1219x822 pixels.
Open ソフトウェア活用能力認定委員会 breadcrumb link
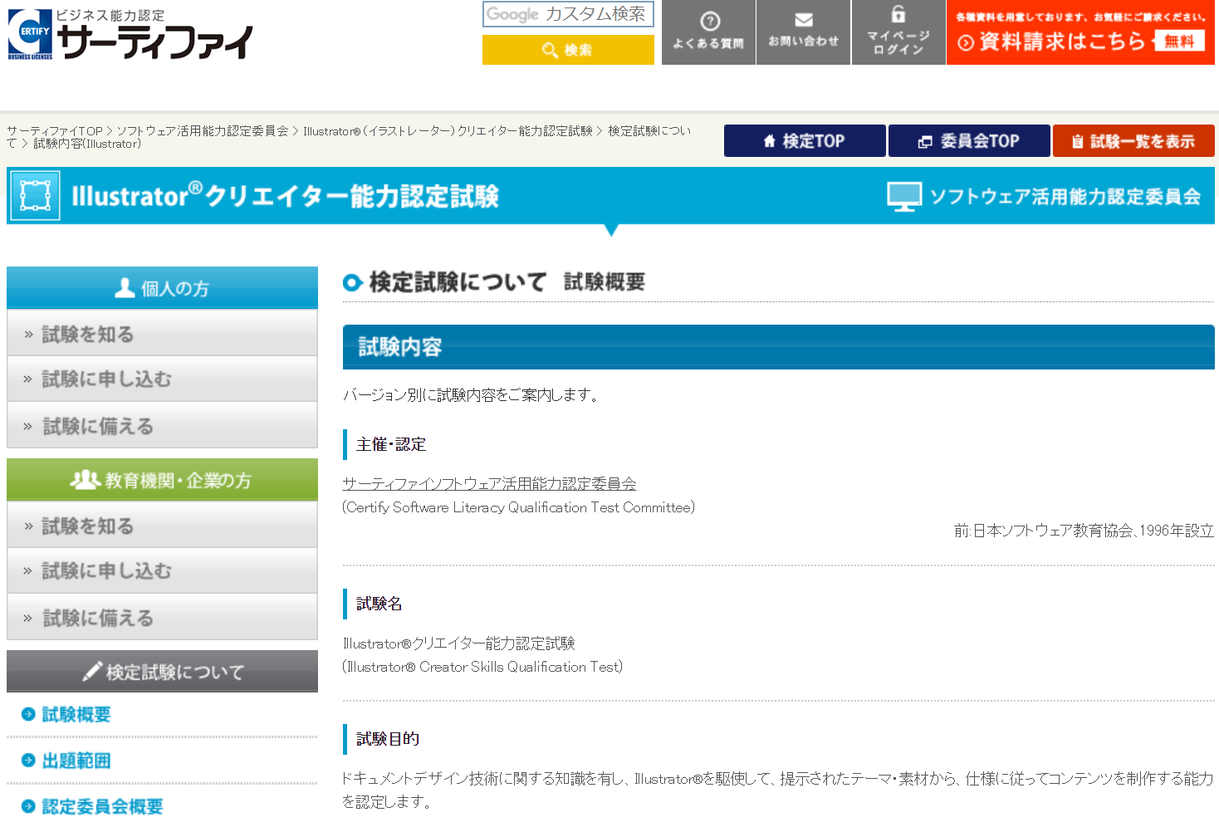tap(203, 131)
